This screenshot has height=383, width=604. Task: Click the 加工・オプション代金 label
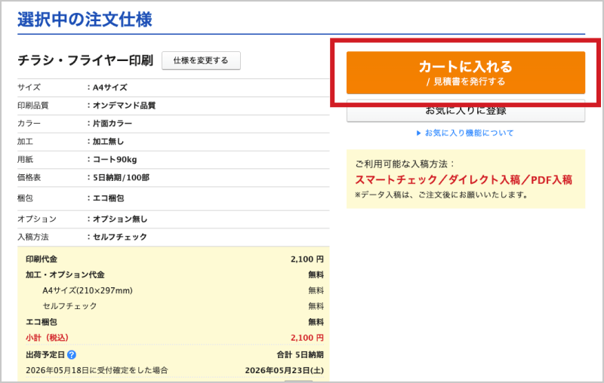coord(65,275)
